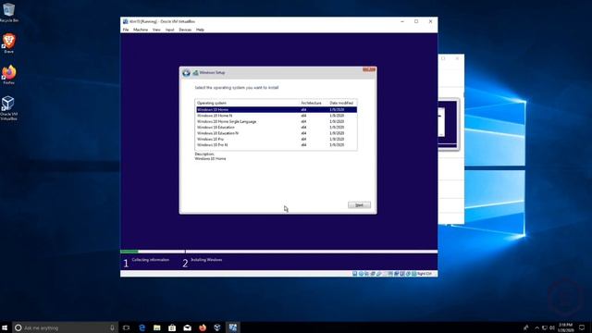Image resolution: width=592 pixels, height=333 pixels.
Task: Open the Action Center notifications icon
Action: [x=582, y=327]
